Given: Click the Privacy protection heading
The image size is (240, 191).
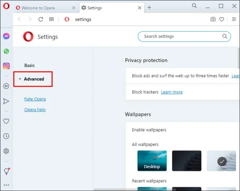Looking at the screenshot, I should (x=146, y=60).
